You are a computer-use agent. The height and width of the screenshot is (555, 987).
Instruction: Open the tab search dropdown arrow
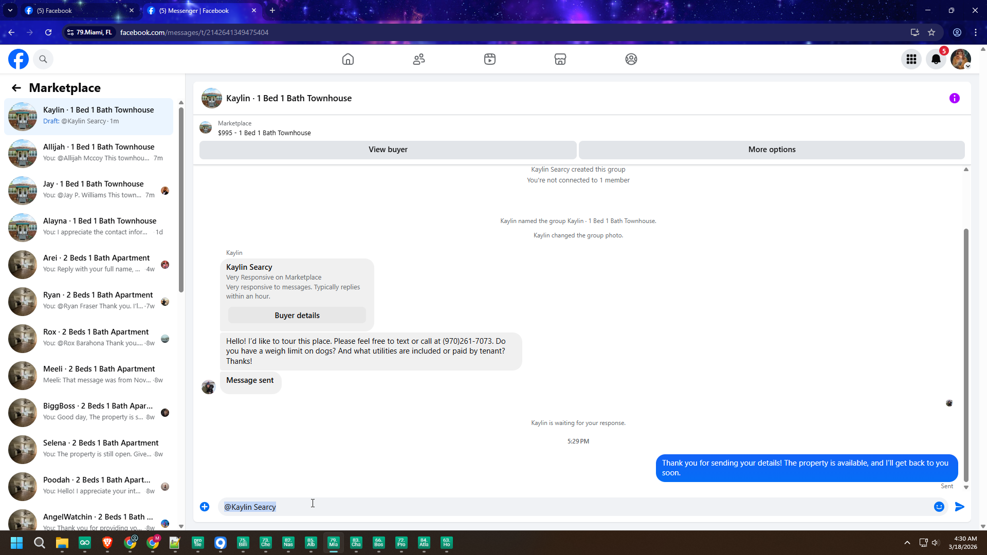(10, 10)
